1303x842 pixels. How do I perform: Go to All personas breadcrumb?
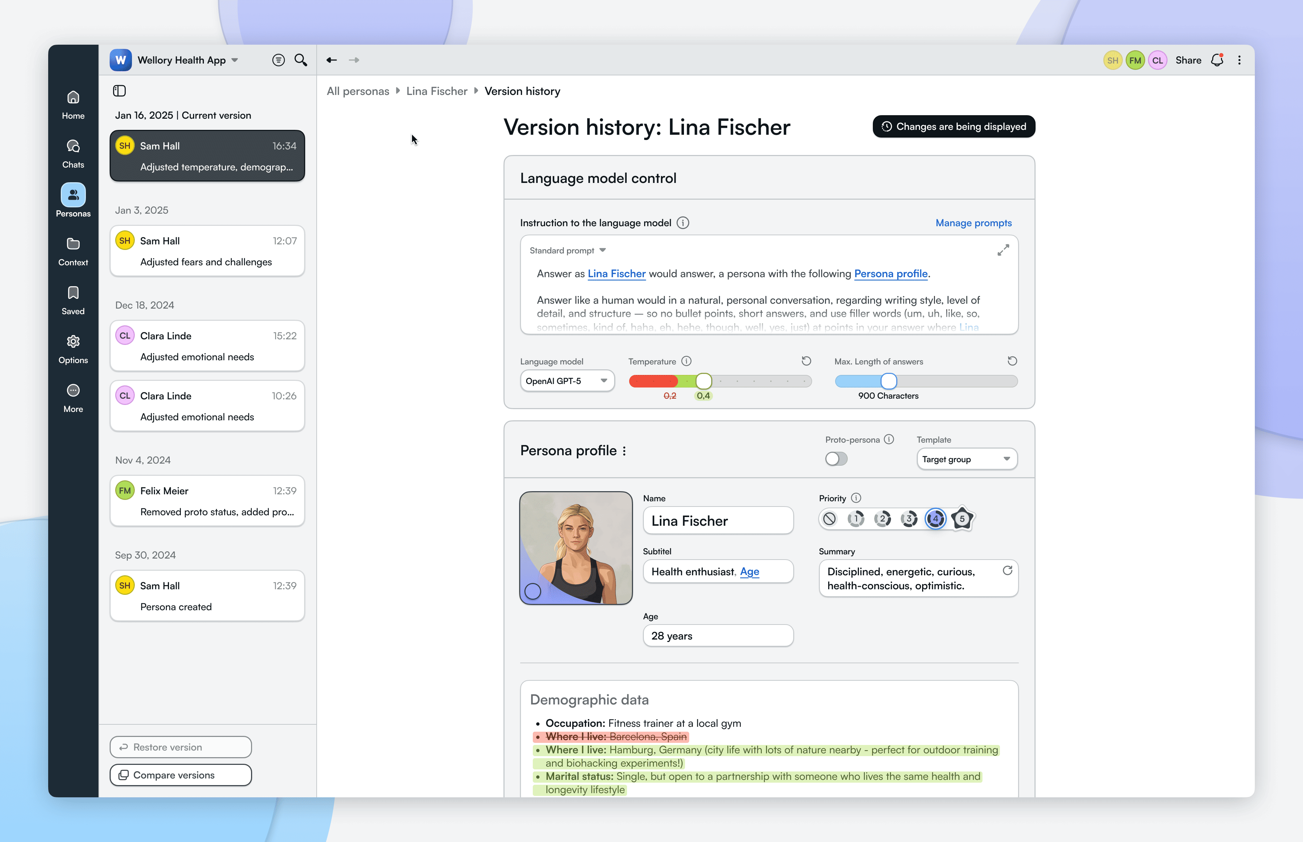click(x=358, y=91)
